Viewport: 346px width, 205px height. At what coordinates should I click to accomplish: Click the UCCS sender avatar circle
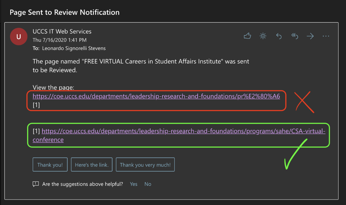click(x=19, y=37)
